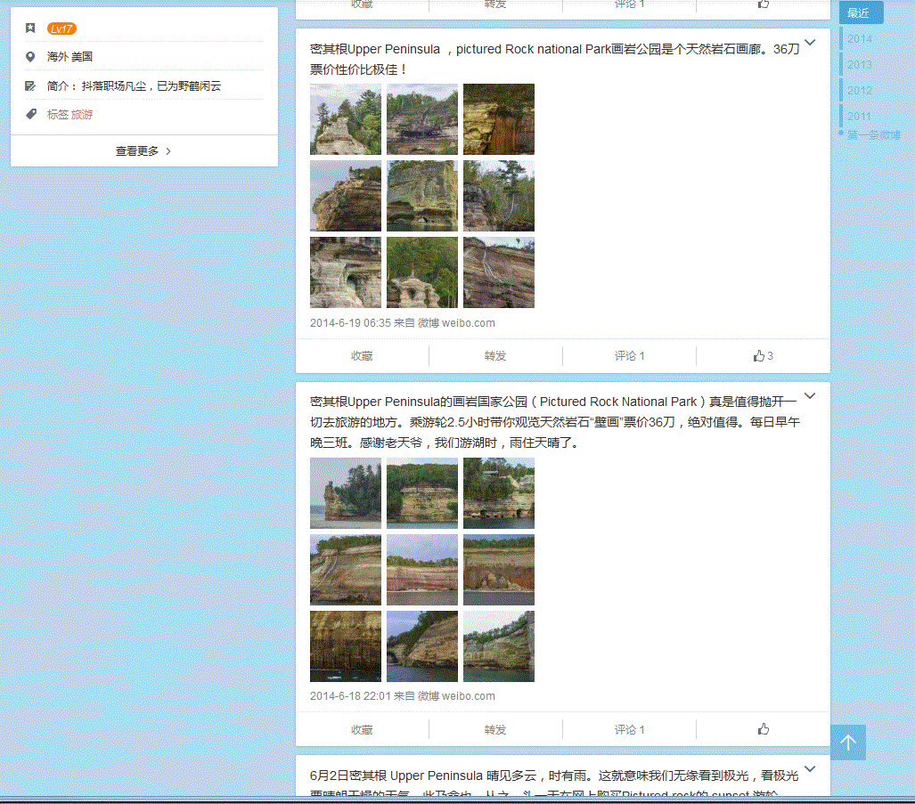Click the back-to-top arrow button
The width and height of the screenshot is (915, 804).
click(847, 742)
